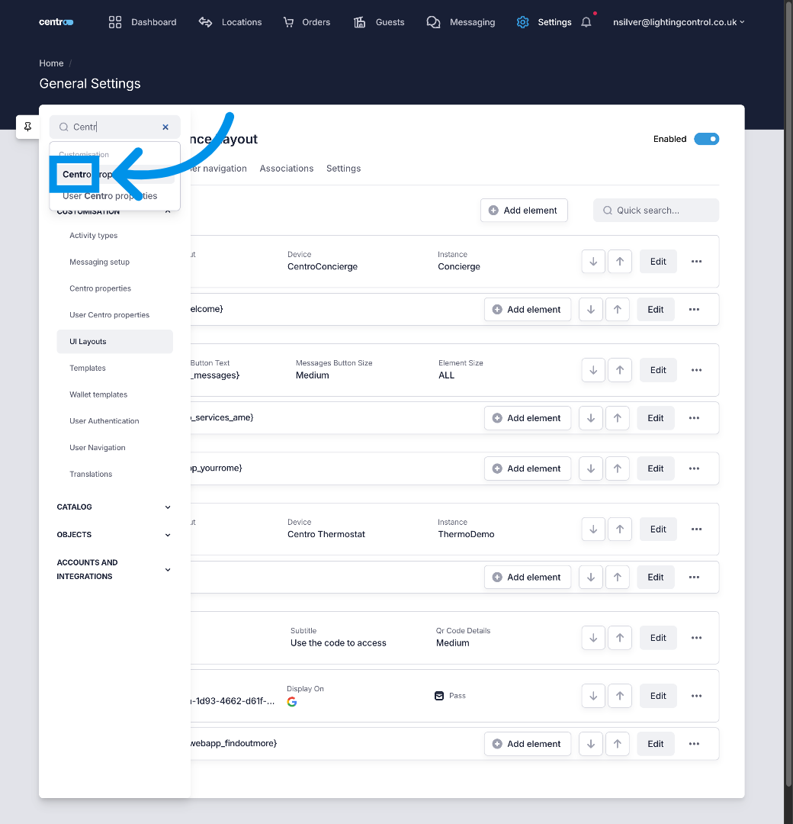
Task: Edit the ThermoDemo instance row
Action: (x=658, y=529)
